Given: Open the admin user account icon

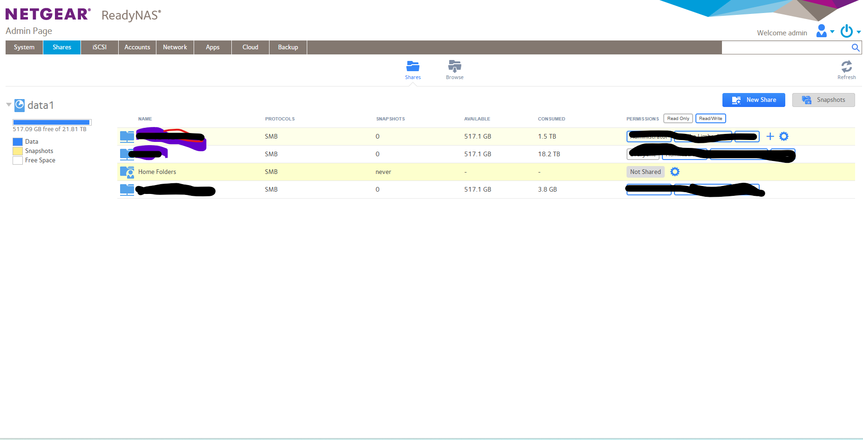Looking at the screenshot, I should point(821,31).
